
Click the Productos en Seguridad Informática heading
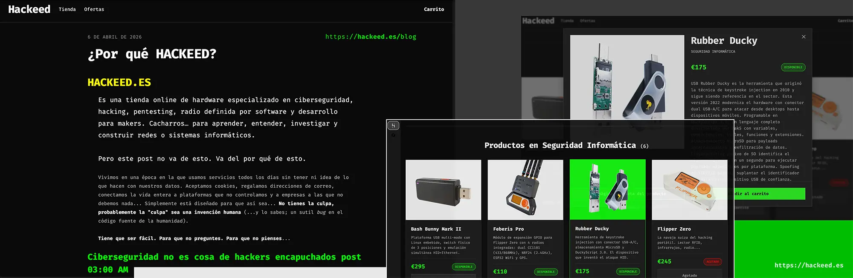pyautogui.click(x=560, y=146)
